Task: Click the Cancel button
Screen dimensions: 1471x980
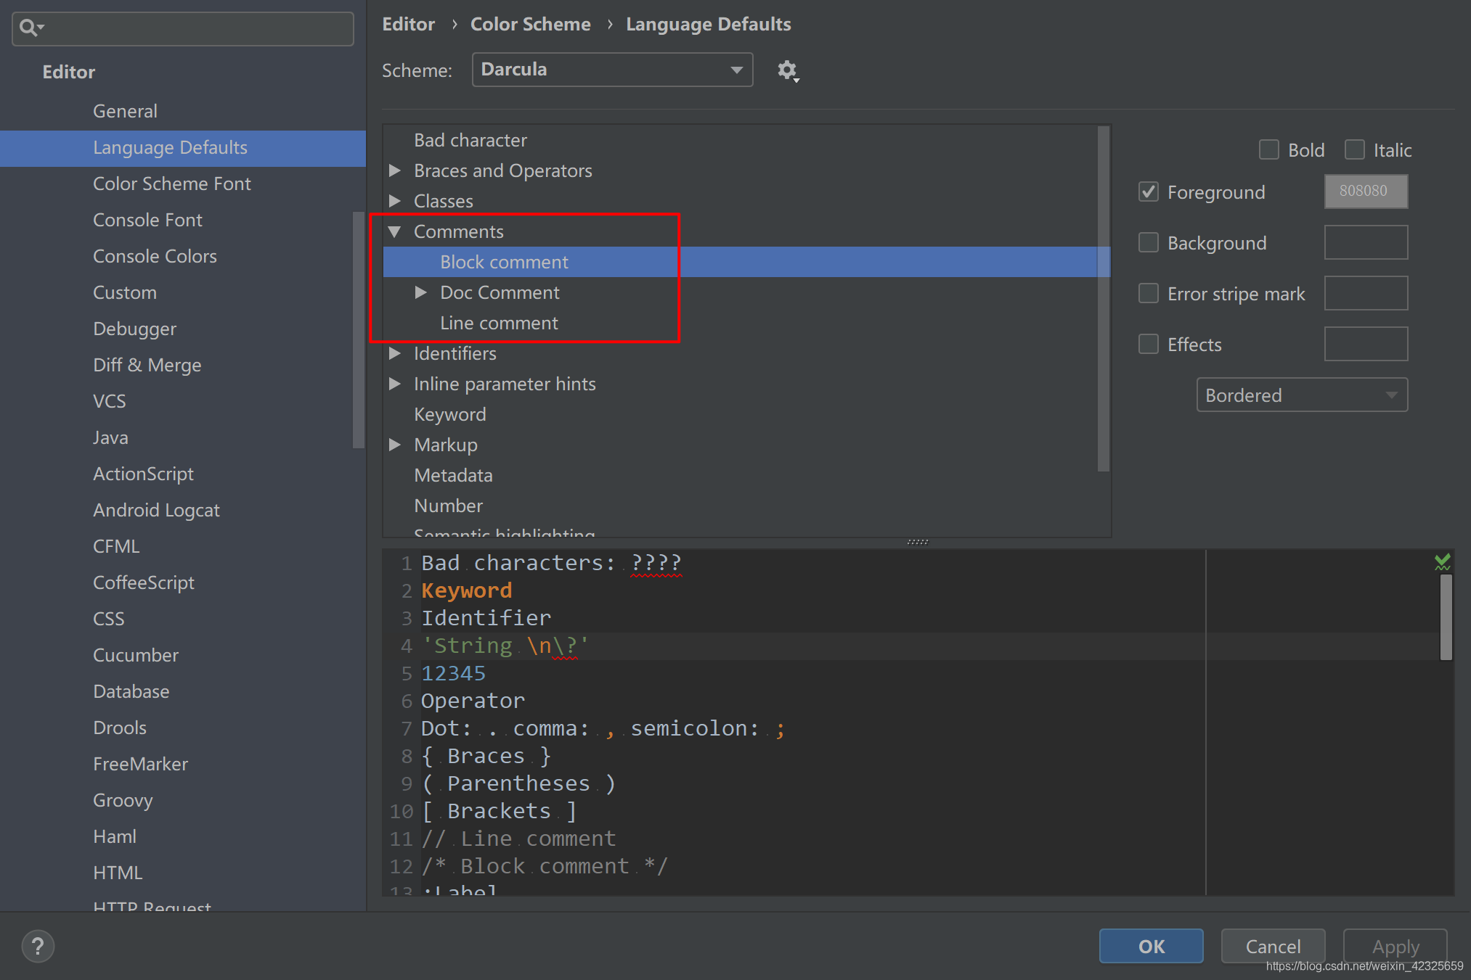Action: point(1272,946)
